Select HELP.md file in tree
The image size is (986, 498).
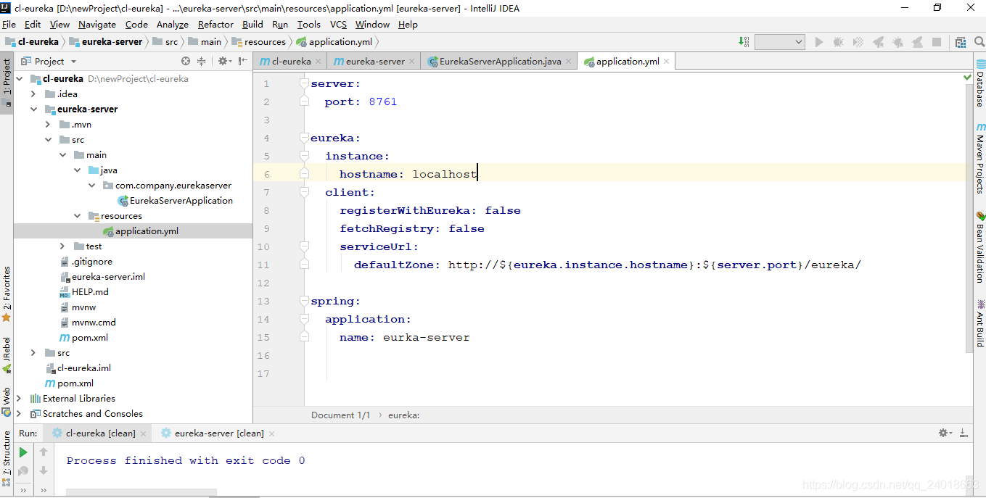tap(83, 291)
